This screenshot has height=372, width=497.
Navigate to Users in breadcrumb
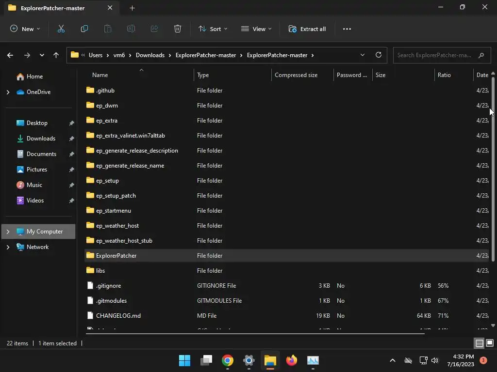tap(96, 55)
